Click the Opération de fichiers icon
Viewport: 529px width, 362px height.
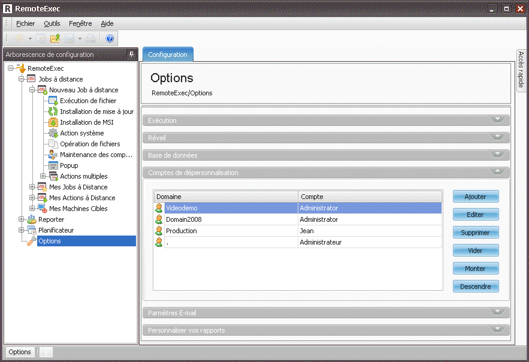pyautogui.click(x=53, y=144)
